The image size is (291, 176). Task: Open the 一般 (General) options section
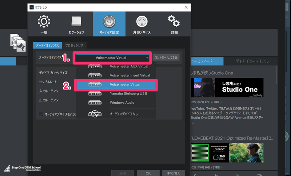(x=44, y=24)
